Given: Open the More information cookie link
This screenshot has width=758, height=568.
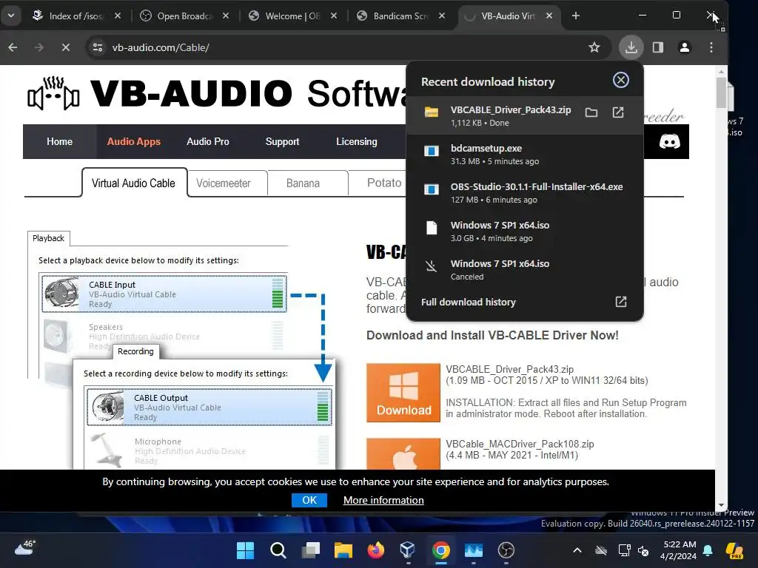Looking at the screenshot, I should 383,501.
